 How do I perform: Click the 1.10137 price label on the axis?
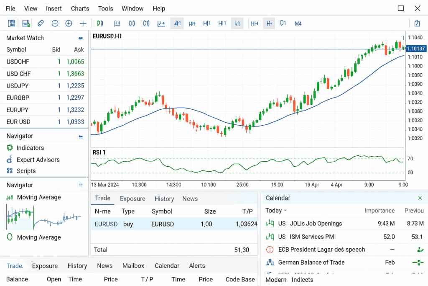click(416, 49)
